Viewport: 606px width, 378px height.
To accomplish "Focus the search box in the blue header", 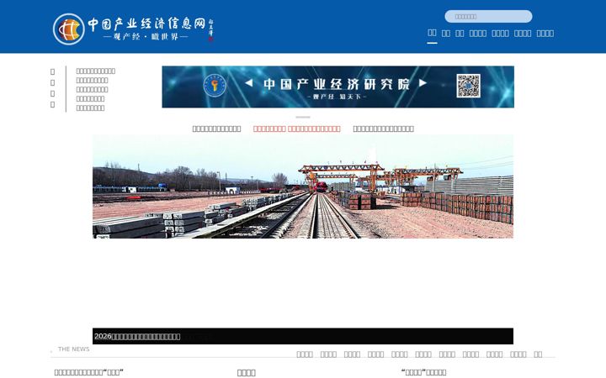I will click(488, 17).
